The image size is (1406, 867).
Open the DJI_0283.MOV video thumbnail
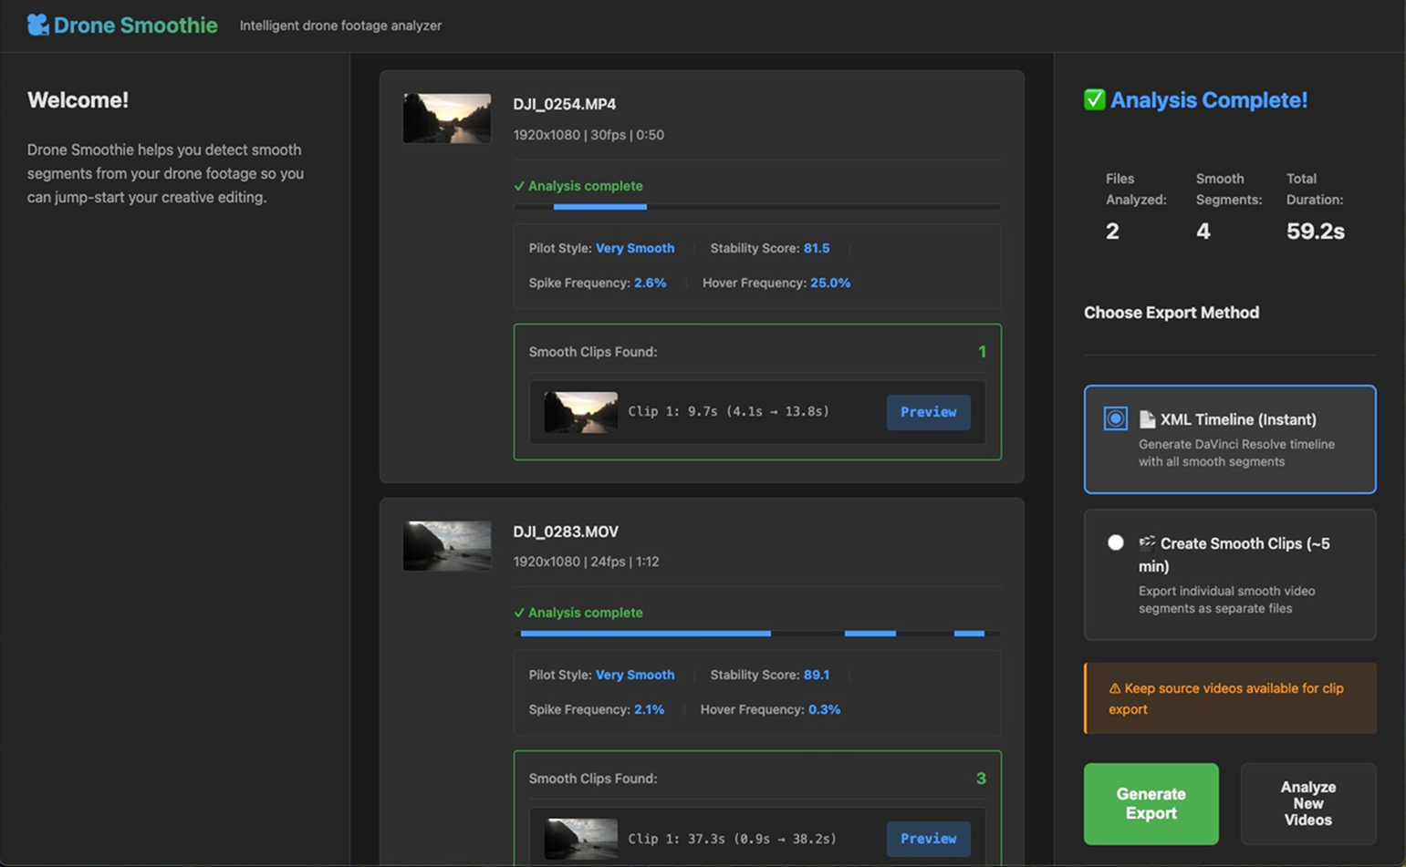447,545
